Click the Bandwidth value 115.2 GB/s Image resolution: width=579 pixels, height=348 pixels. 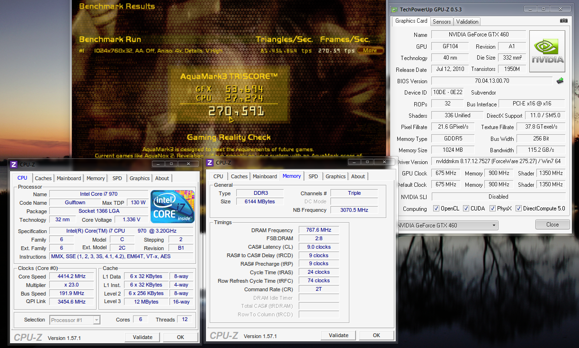click(541, 150)
